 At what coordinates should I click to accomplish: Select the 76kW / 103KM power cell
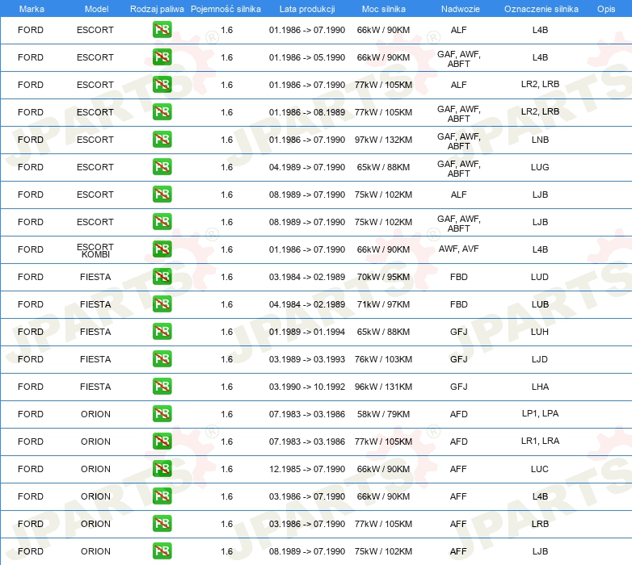(x=383, y=359)
